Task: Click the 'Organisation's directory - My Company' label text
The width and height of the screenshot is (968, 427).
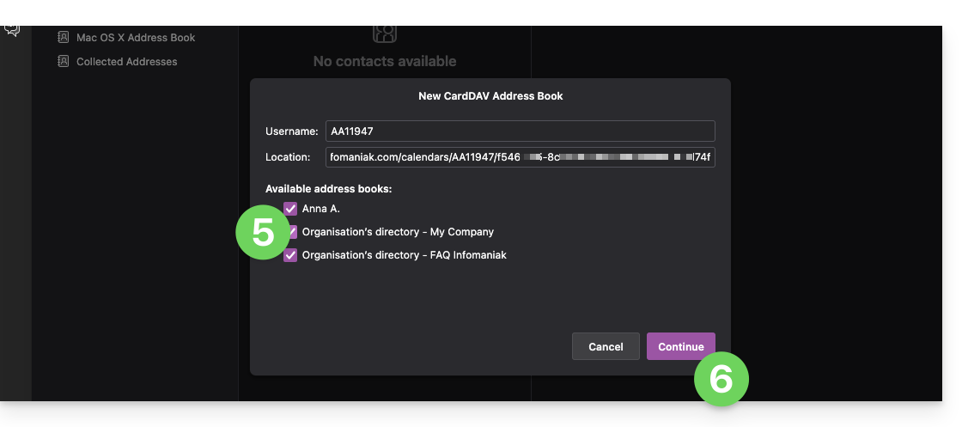Action: coord(398,232)
